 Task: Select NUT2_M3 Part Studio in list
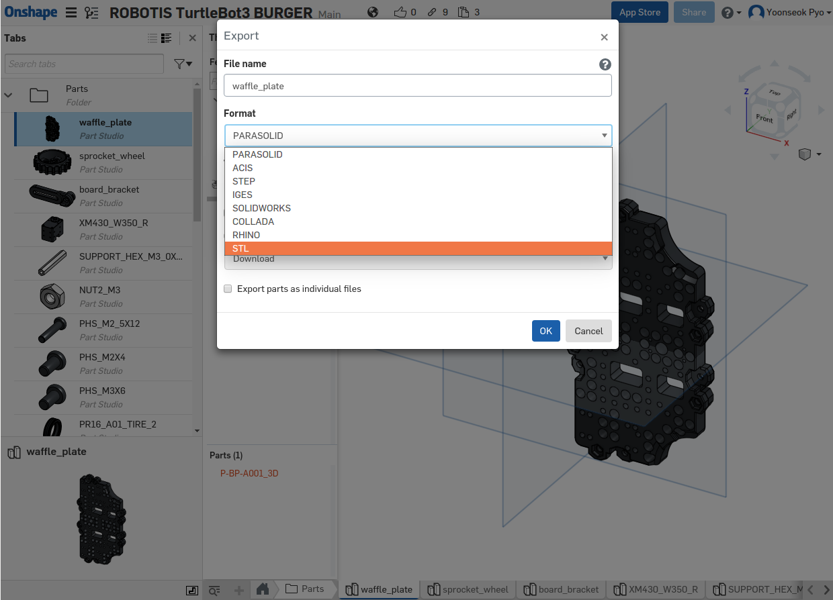103,297
